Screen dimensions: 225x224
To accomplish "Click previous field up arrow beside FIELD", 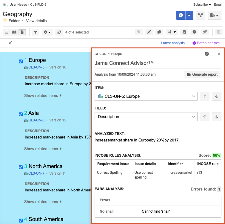I will click(205, 117).
